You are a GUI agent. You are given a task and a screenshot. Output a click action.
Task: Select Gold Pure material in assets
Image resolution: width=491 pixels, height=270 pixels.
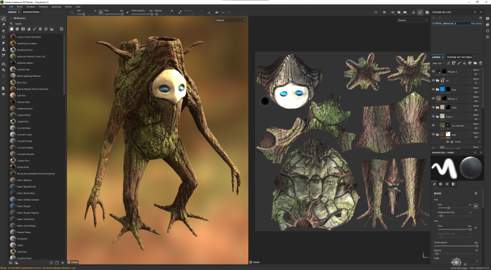pos(22,251)
